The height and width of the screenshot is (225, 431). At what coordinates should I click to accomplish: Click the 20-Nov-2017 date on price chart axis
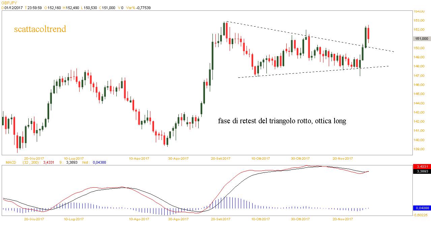343,158
